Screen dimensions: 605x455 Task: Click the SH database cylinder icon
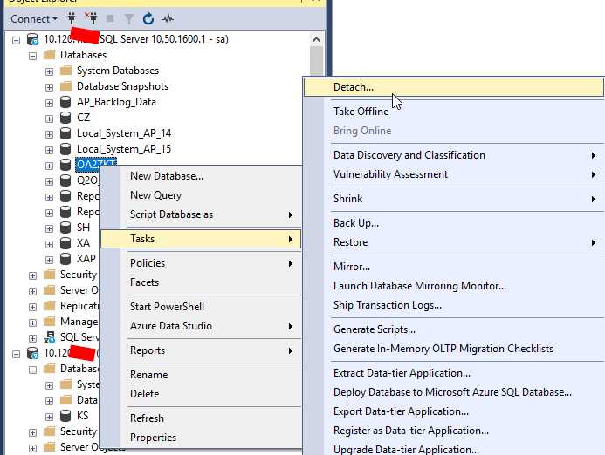point(65,227)
